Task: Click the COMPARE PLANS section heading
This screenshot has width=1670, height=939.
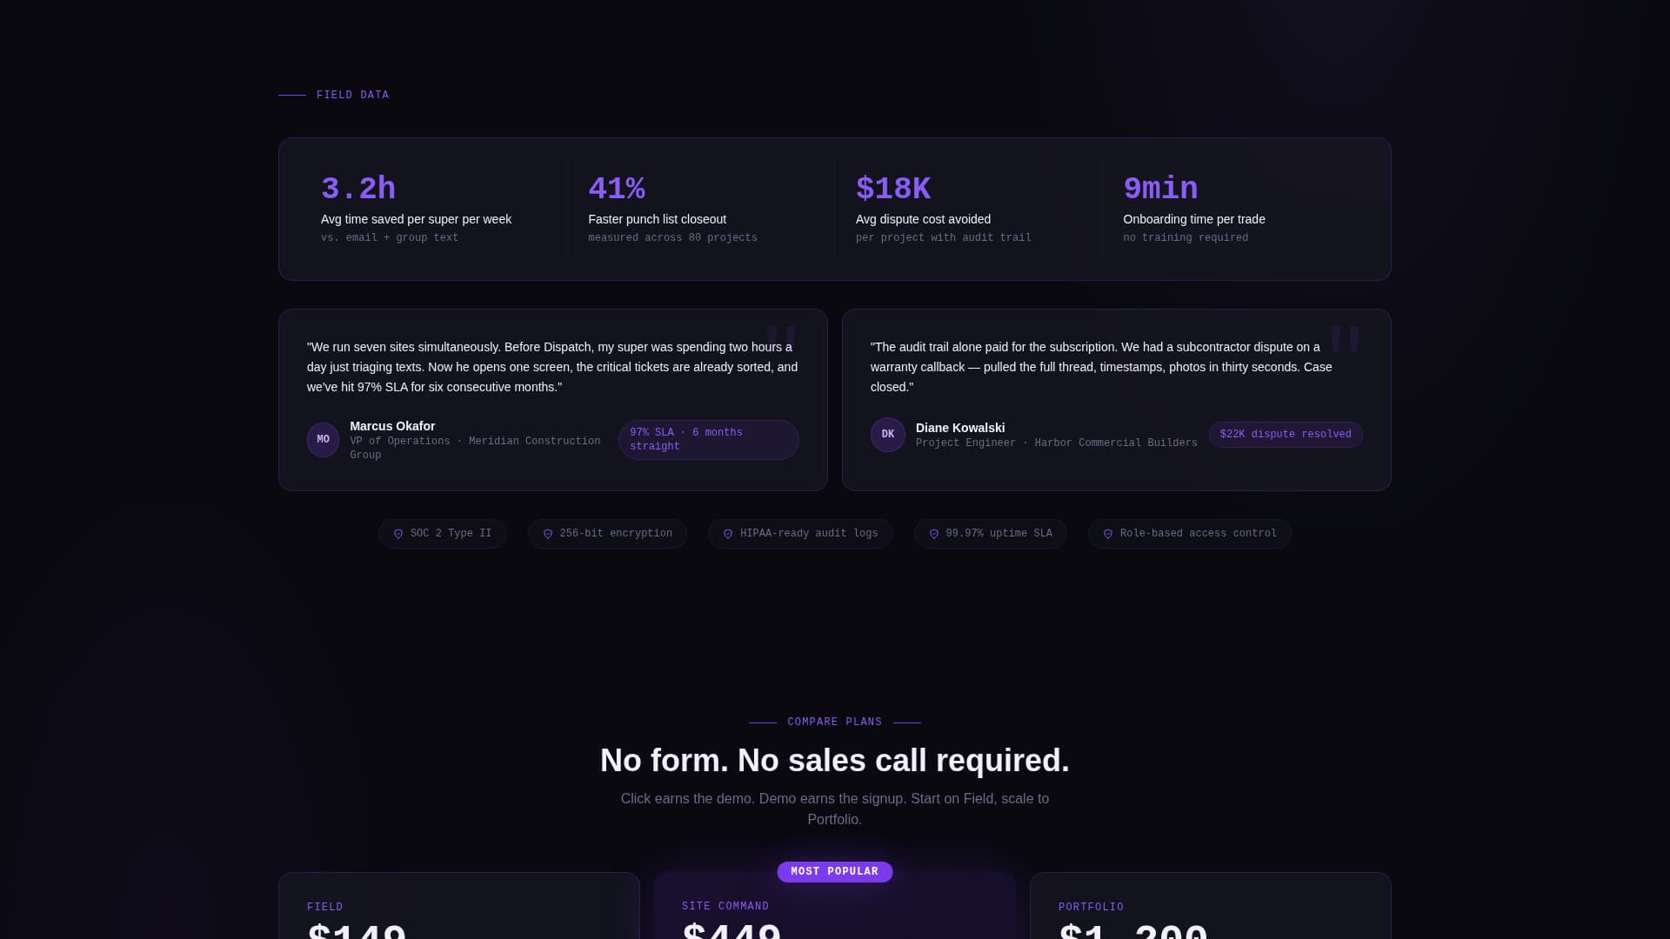Action: point(833,721)
